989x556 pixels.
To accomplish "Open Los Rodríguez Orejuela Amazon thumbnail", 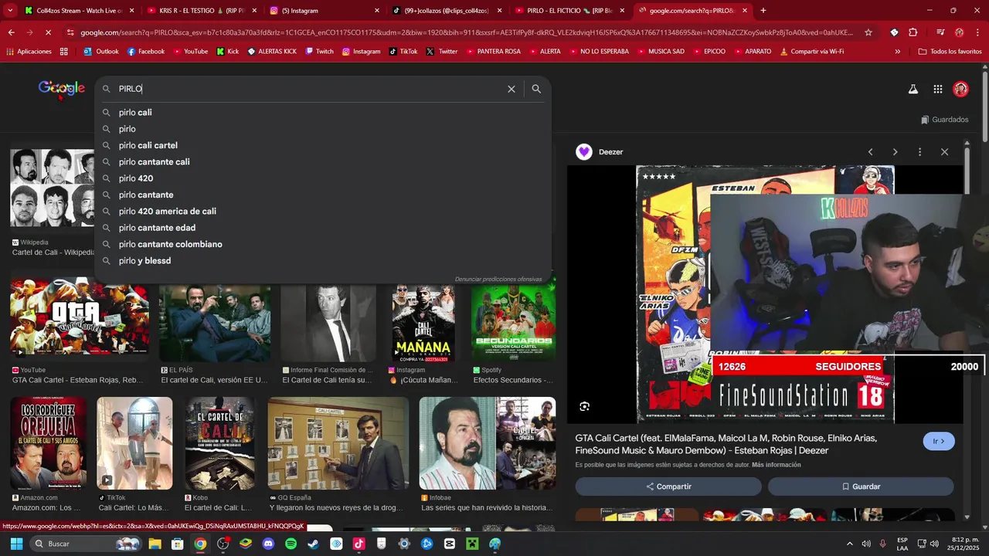I will (48, 443).
